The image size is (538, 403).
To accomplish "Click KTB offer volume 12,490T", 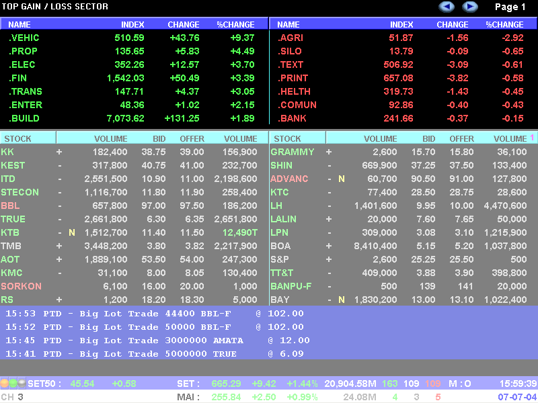I will 240,232.
